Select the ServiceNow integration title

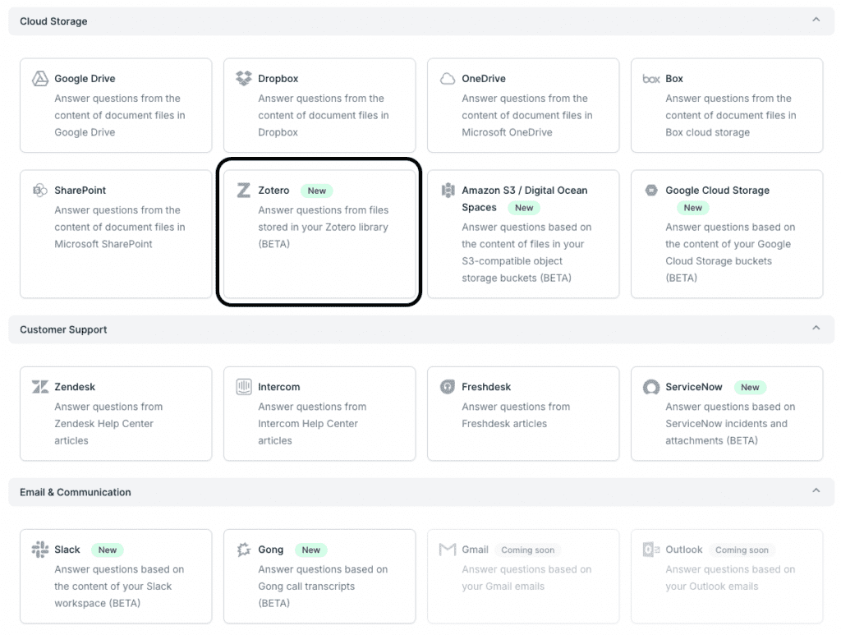pos(694,387)
